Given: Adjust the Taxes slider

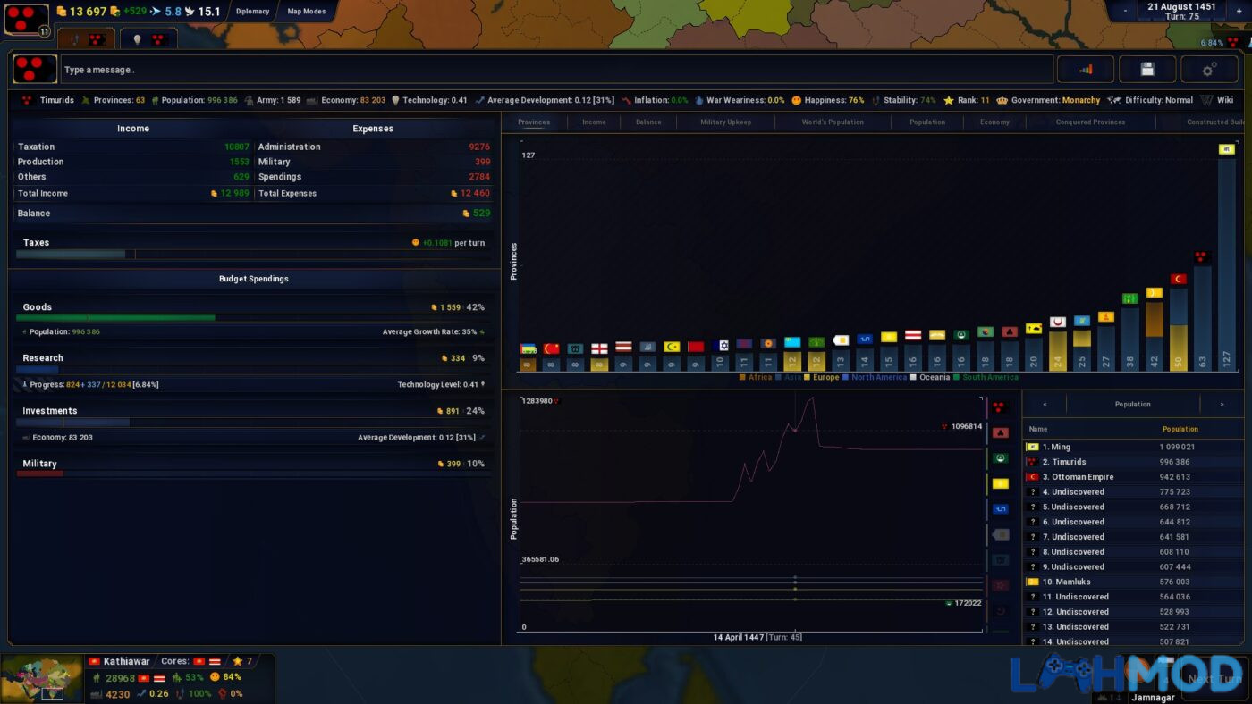Looking at the screenshot, I should (x=253, y=254).
